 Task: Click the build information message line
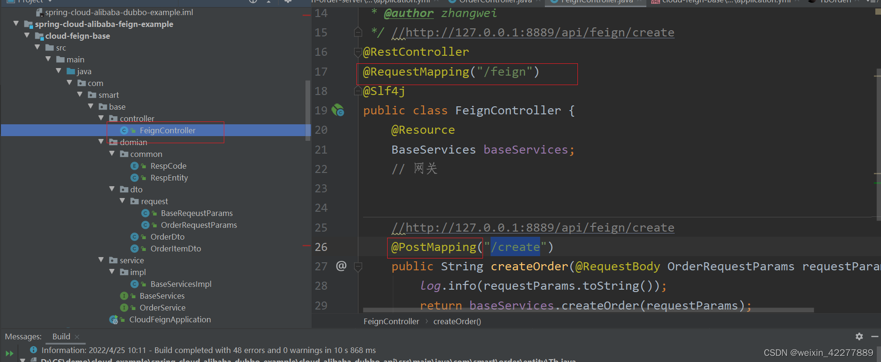click(209, 350)
